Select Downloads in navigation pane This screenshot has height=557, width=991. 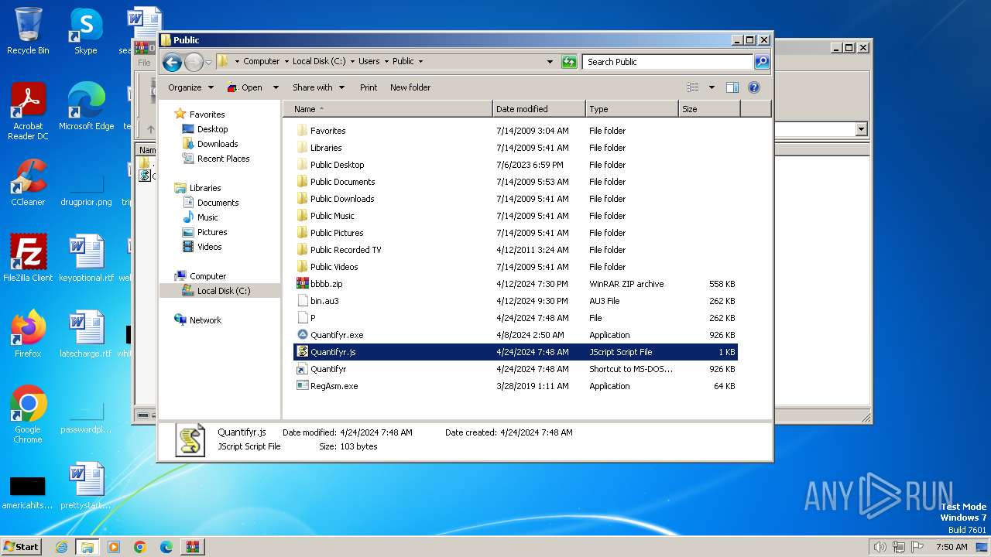[218, 144]
